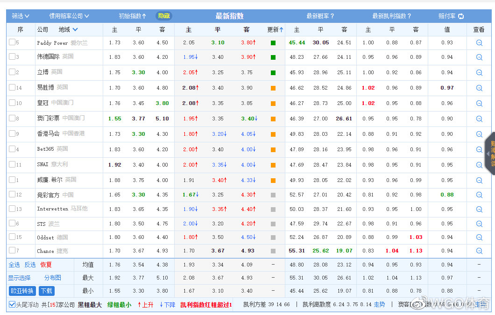Select the Oddset row checkbox

pyautogui.click(x=12, y=237)
